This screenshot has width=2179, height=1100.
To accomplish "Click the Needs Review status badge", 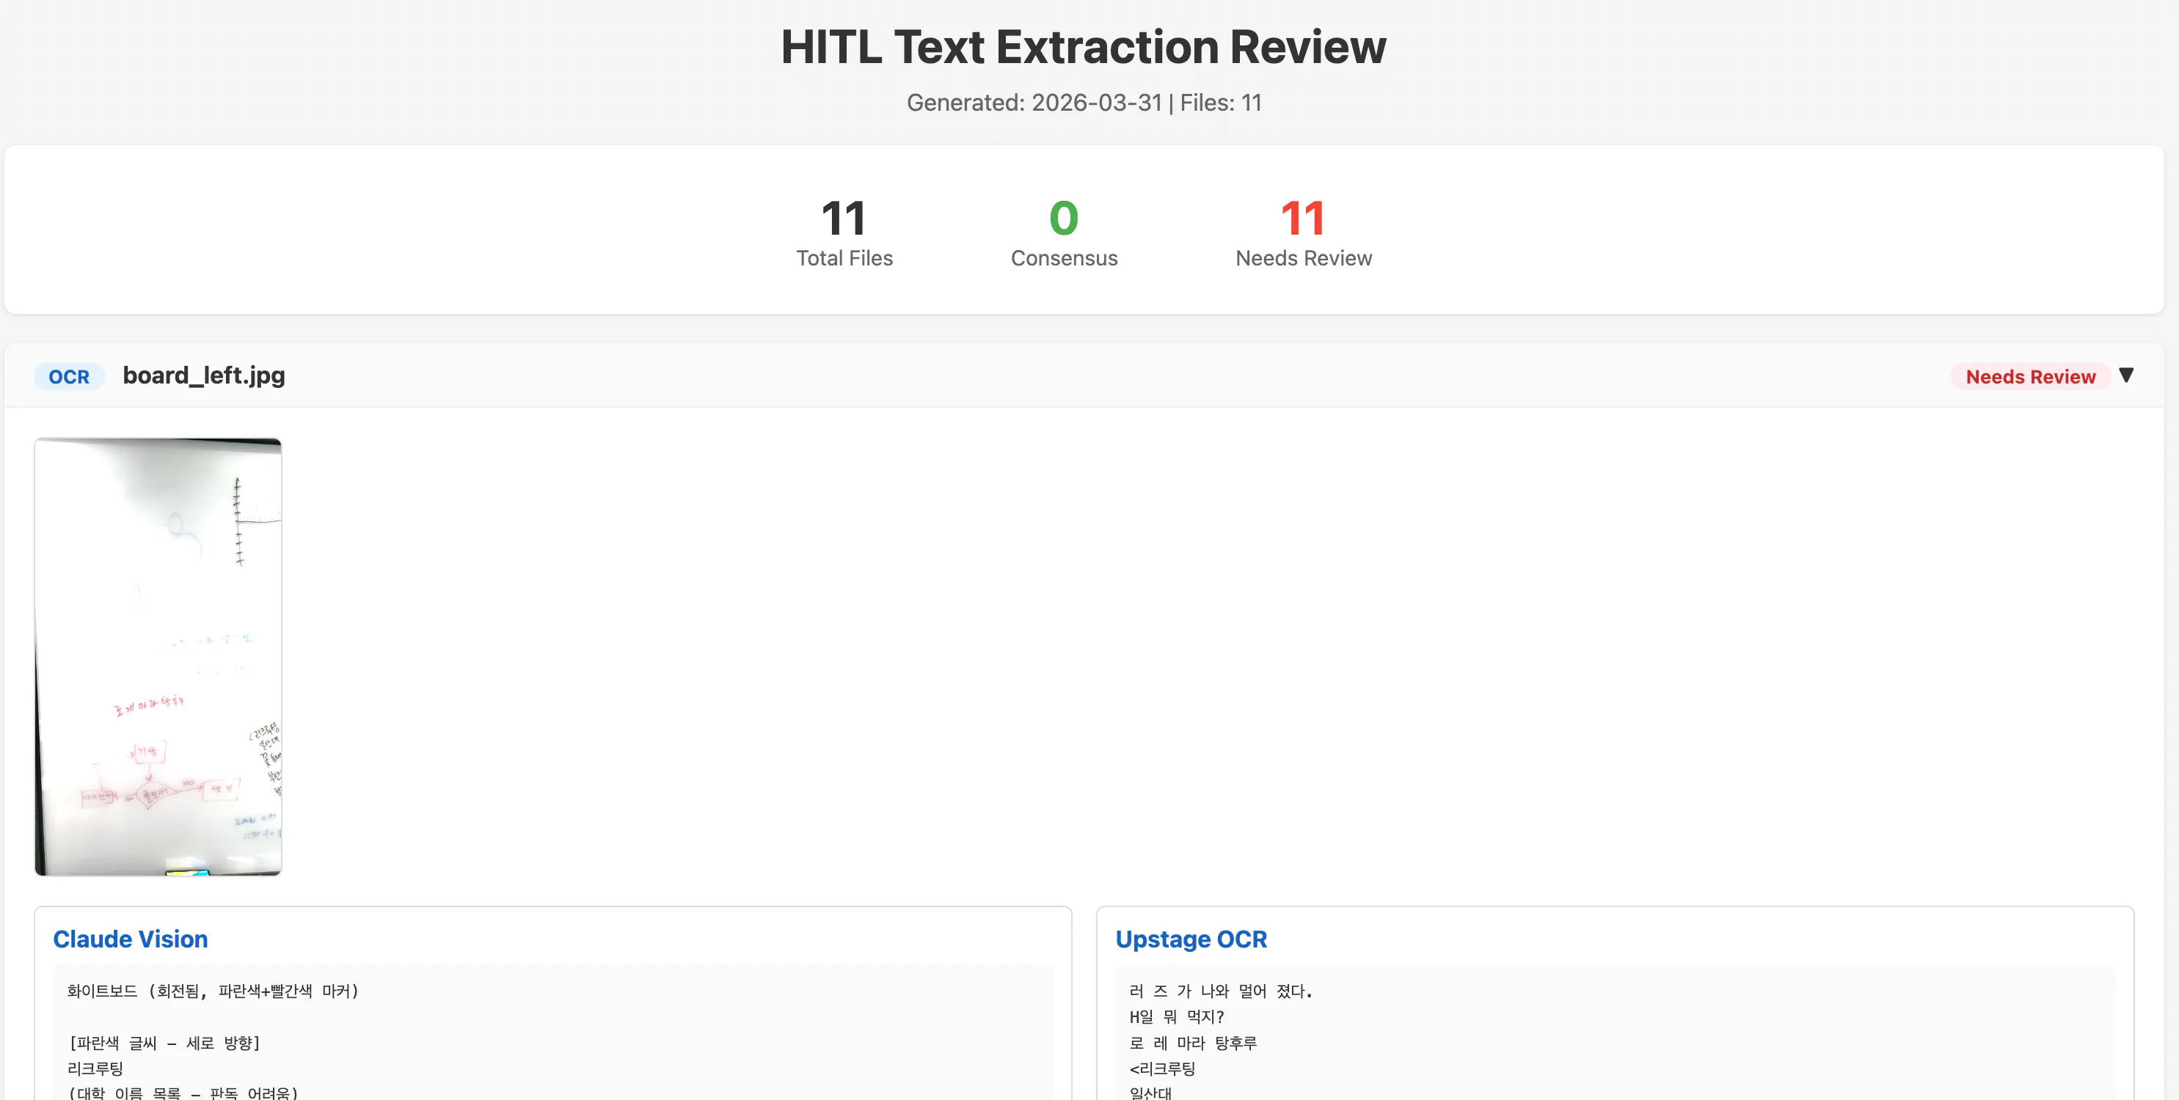I will coord(2030,376).
